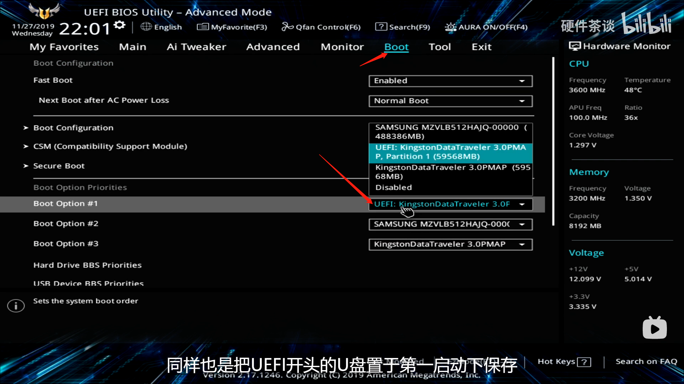Go to the Exit tab
This screenshot has height=384, width=684.
click(x=482, y=47)
